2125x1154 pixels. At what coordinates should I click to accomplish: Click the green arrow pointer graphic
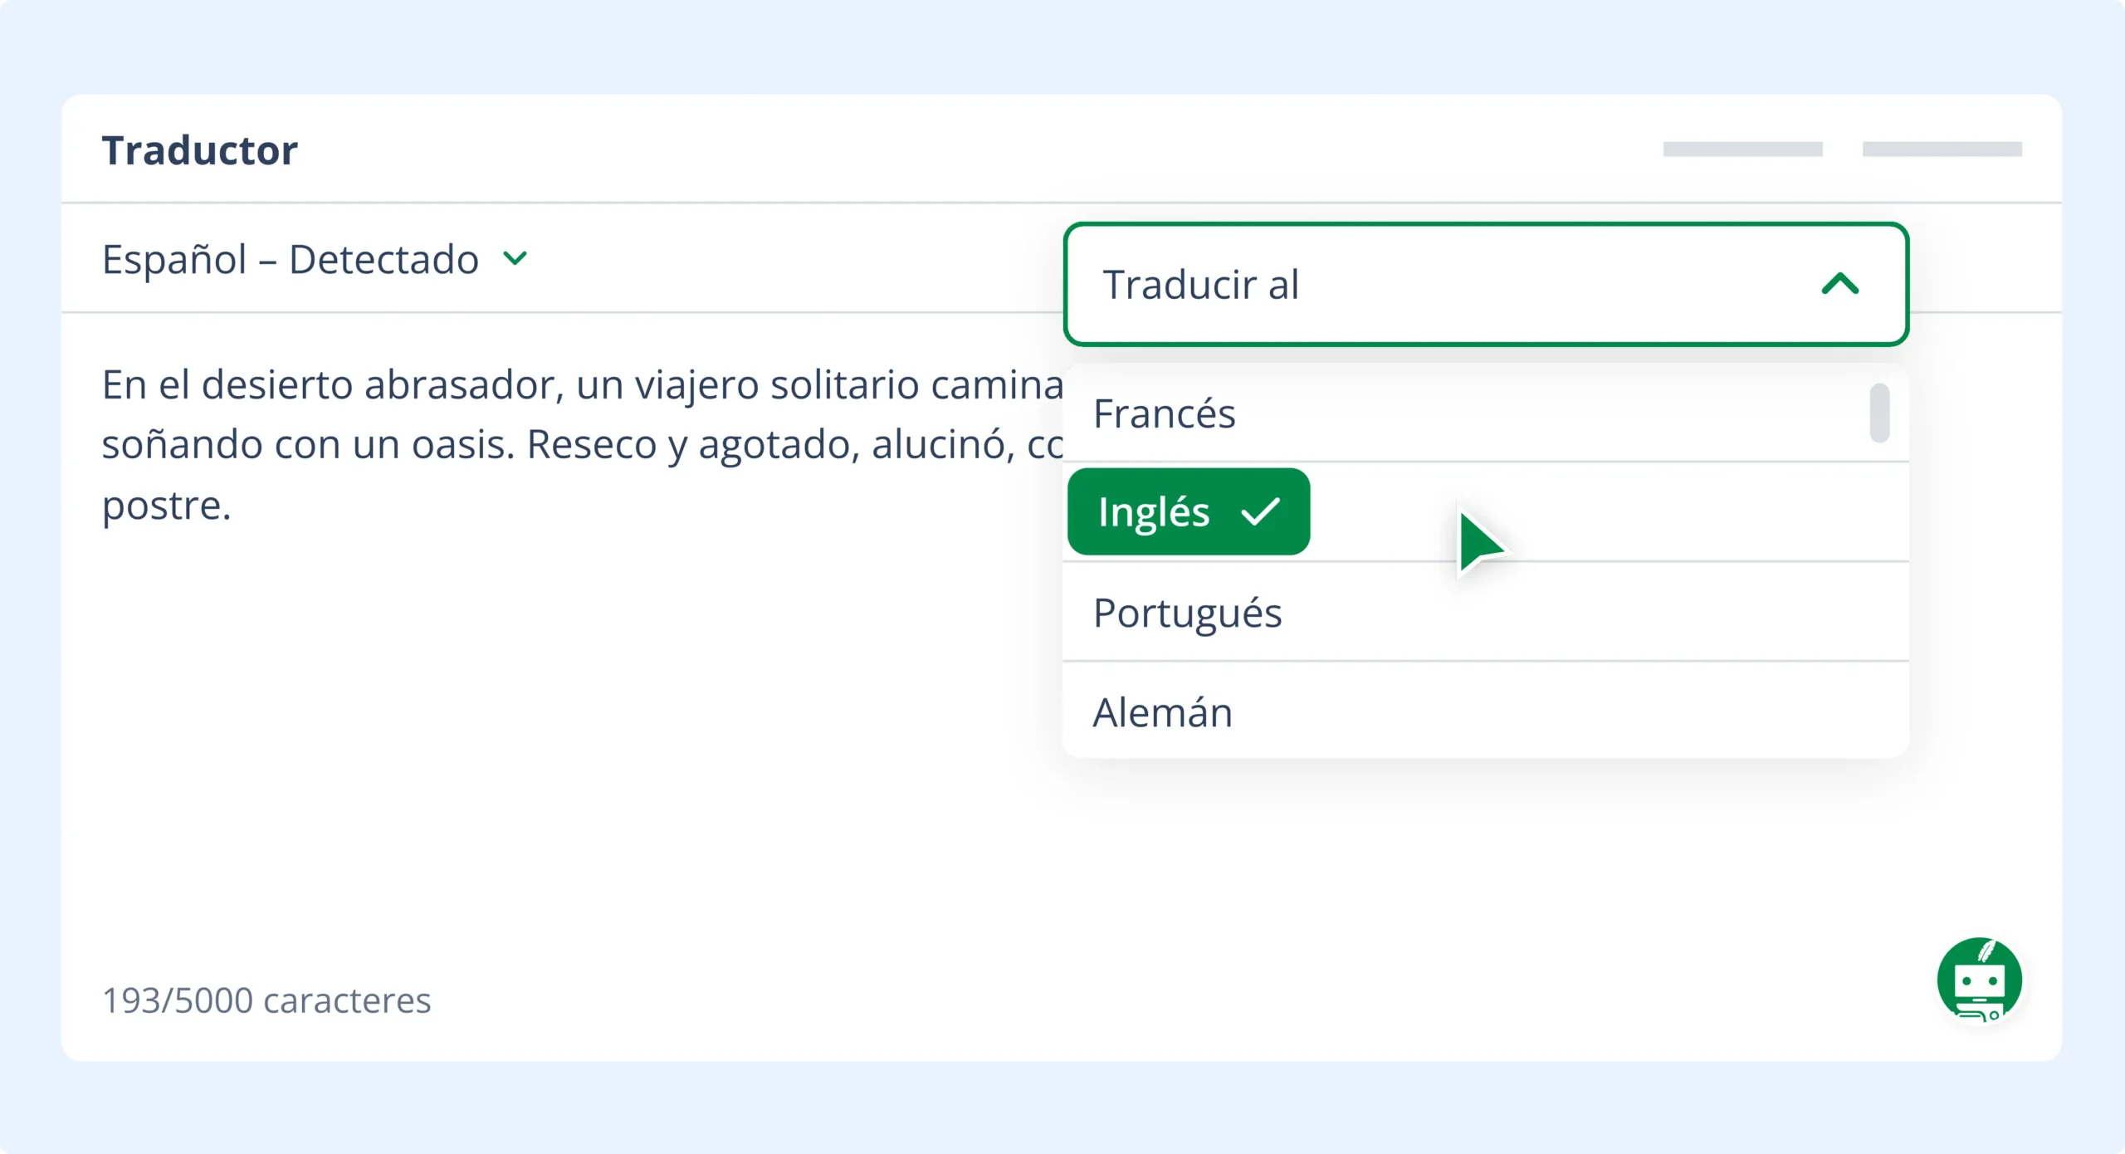[x=1481, y=543]
